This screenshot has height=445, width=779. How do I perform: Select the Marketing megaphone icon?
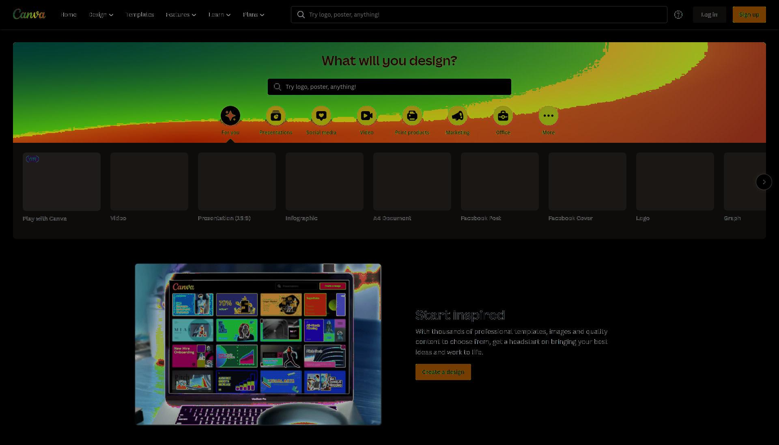458,116
